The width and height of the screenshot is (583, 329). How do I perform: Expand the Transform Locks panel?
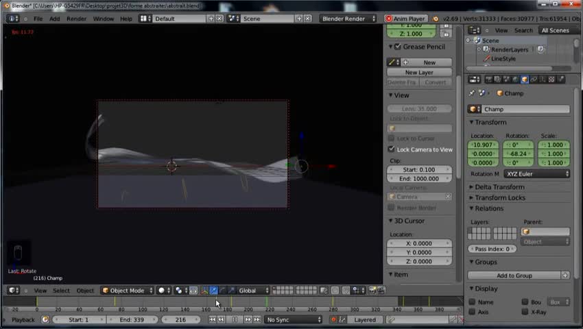tap(500, 198)
